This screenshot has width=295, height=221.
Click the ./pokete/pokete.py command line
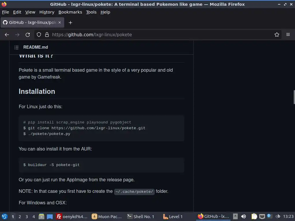pos(47,134)
